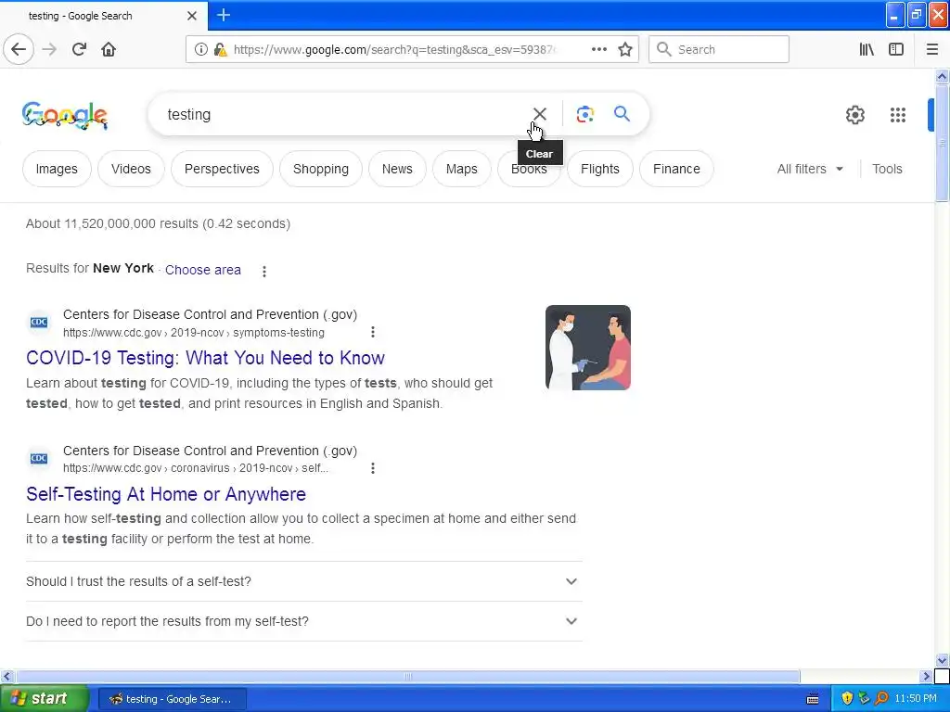Click the vertical scrollbar up arrow
The width and height of the screenshot is (950, 712).
point(942,76)
